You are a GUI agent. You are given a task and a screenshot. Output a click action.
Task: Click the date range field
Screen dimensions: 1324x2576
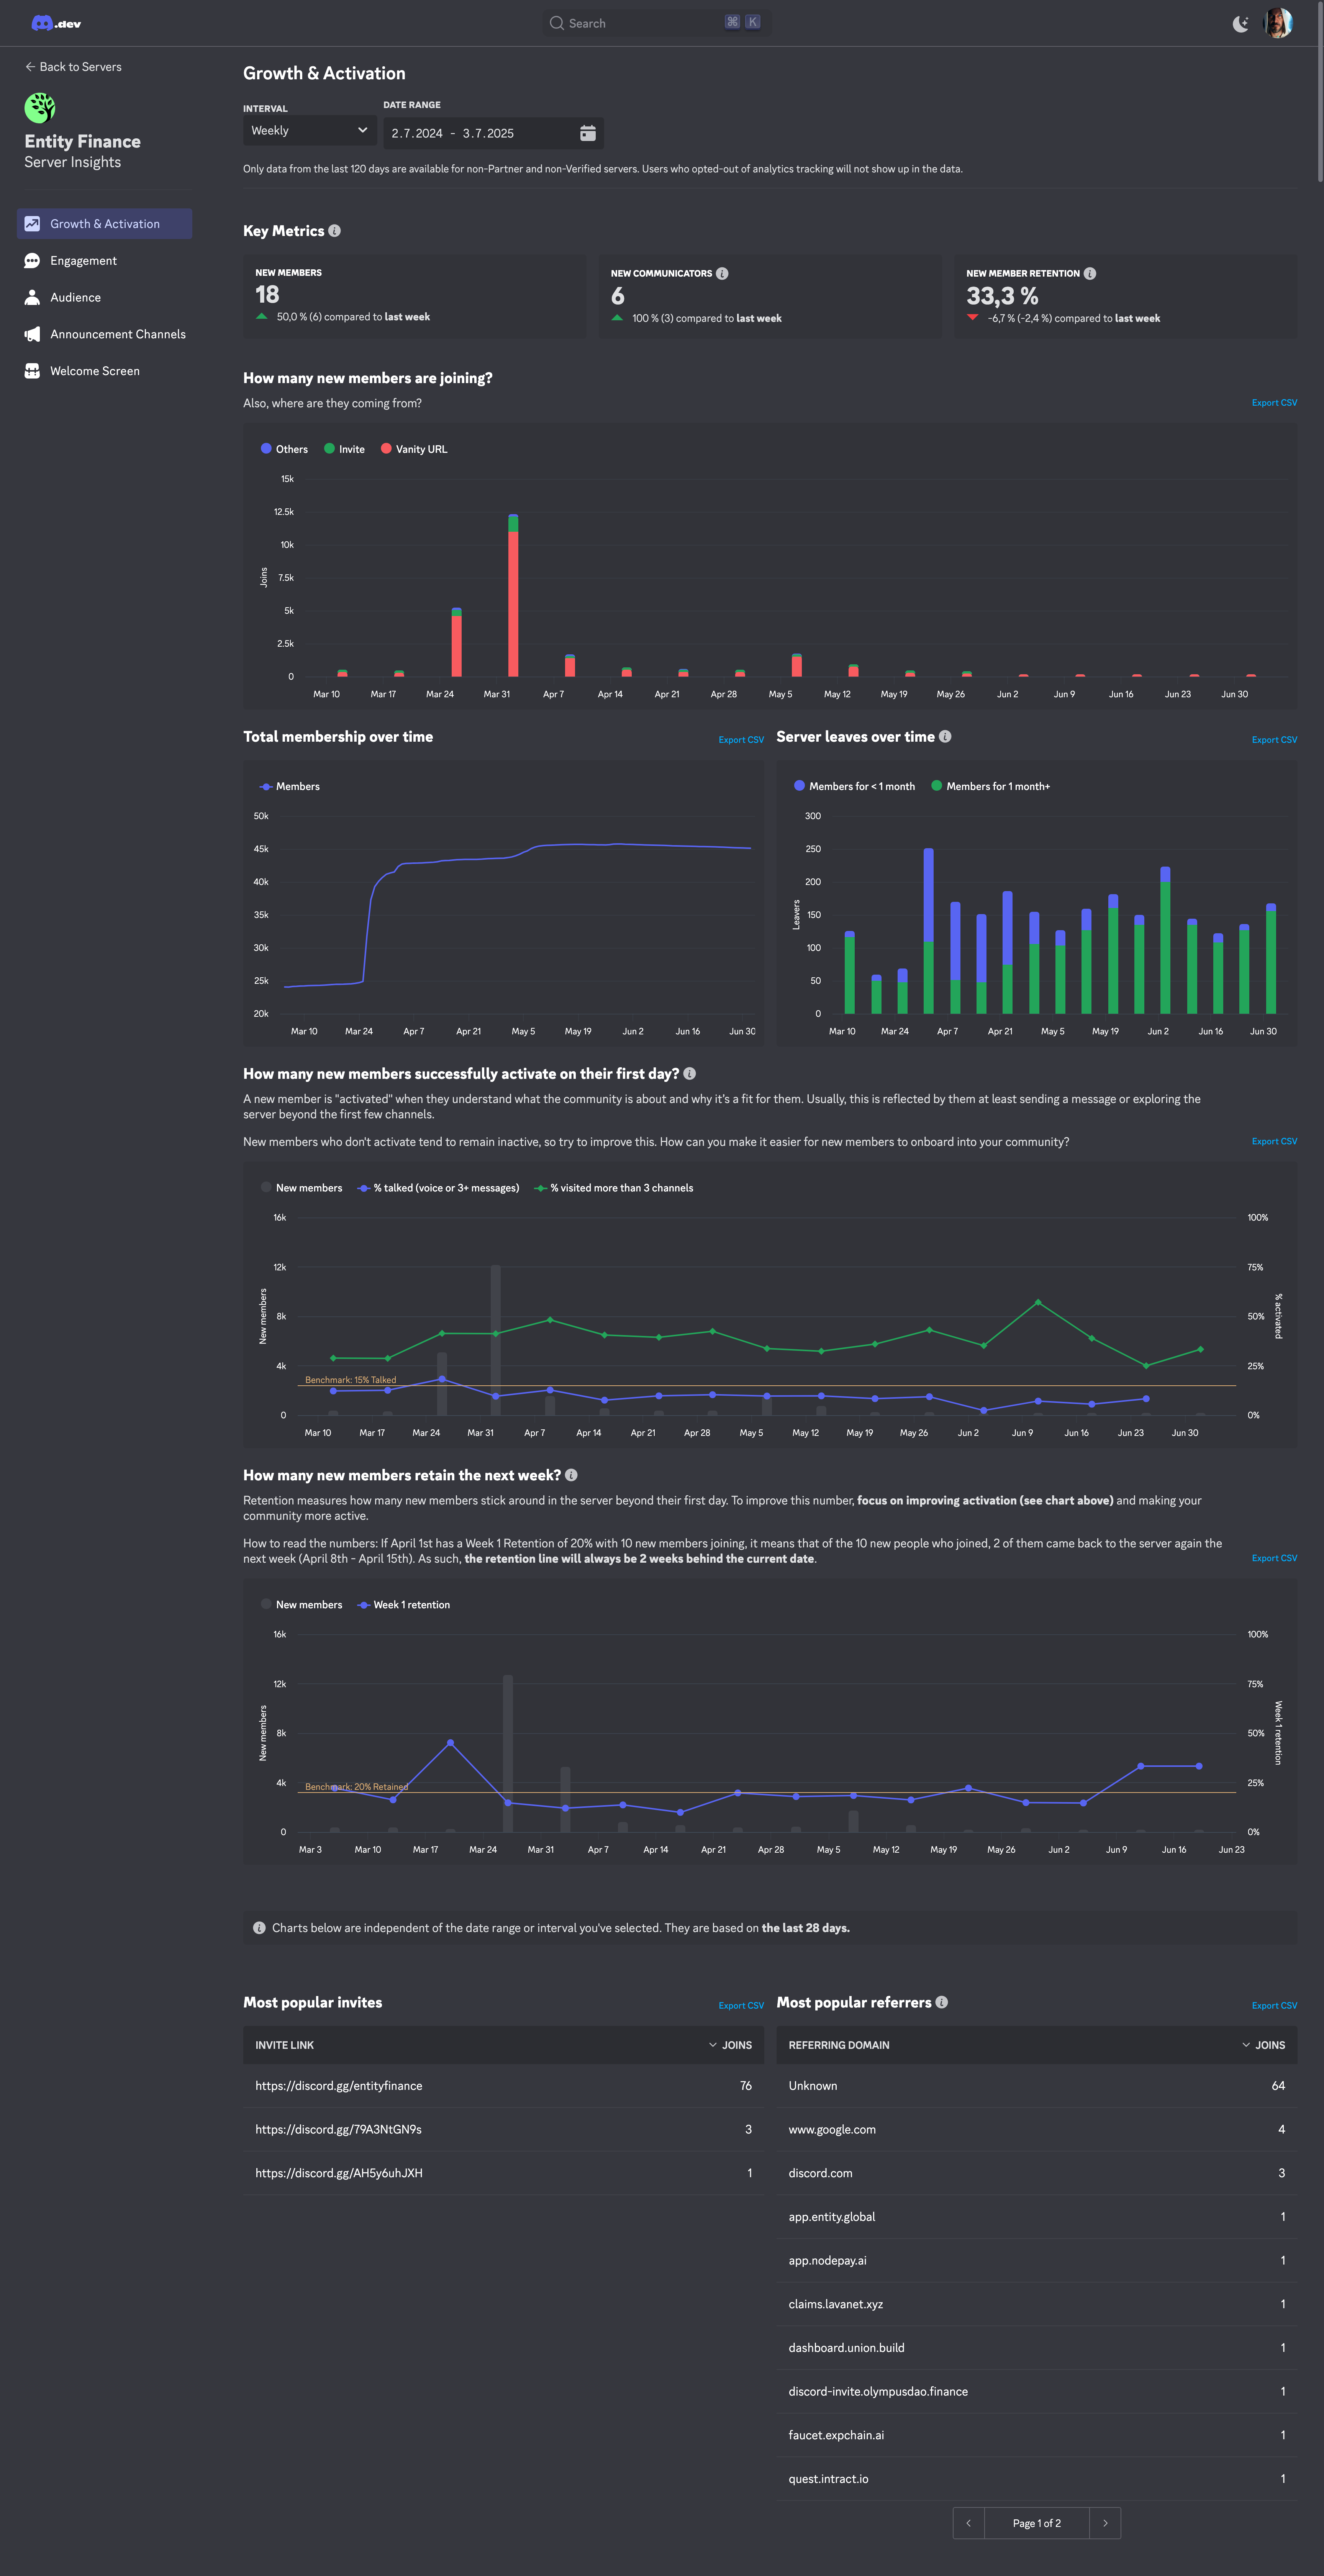coord(493,133)
